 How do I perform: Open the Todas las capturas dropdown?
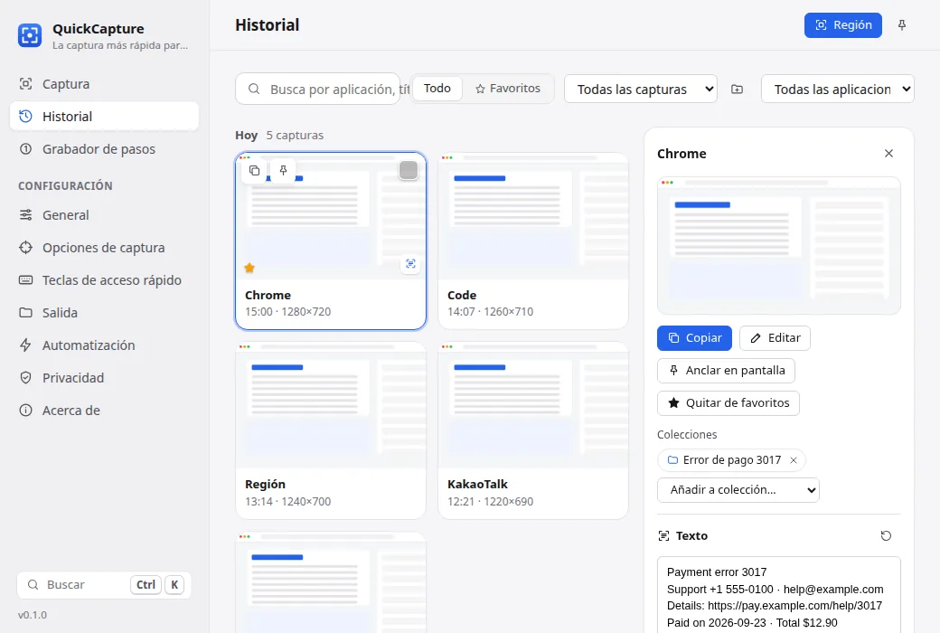point(640,89)
